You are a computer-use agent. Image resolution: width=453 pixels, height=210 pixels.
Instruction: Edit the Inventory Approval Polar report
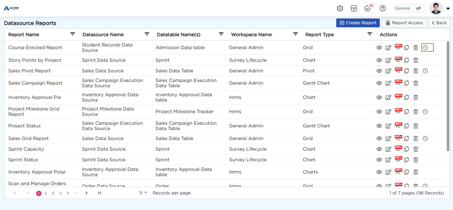coord(388,172)
